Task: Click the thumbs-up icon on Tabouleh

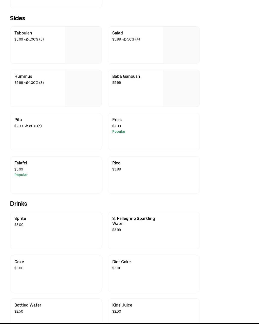Action: [x=27, y=39]
